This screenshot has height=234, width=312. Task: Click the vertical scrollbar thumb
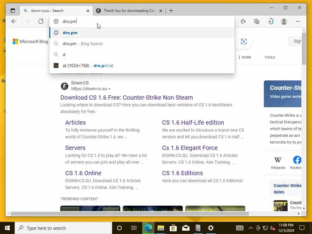pyautogui.click(x=304, y=48)
